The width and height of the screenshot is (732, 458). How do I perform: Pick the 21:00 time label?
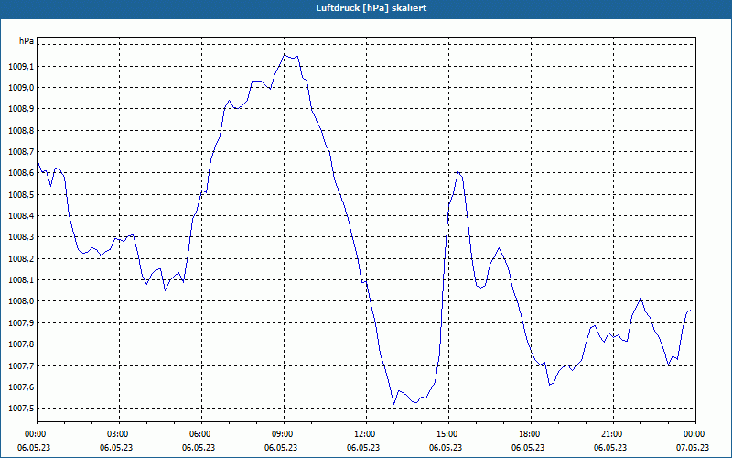(613, 434)
